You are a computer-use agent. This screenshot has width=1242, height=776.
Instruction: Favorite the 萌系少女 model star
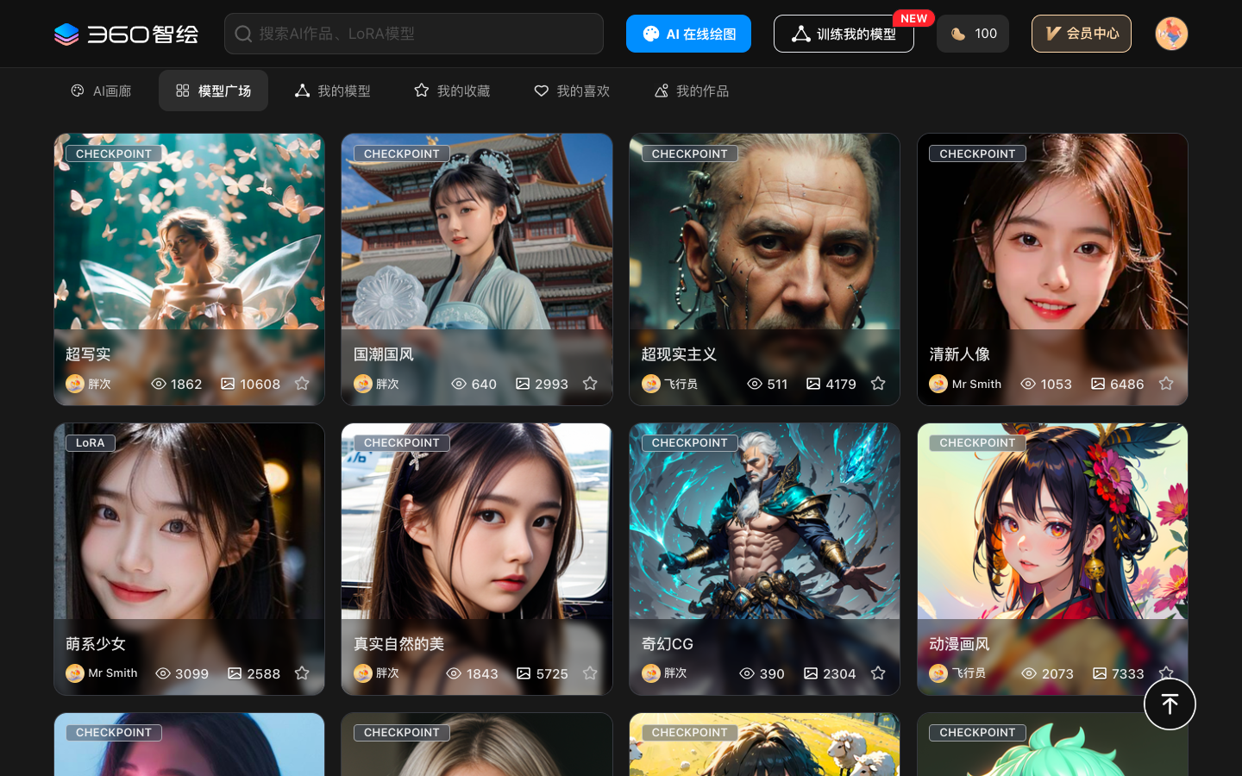302,673
